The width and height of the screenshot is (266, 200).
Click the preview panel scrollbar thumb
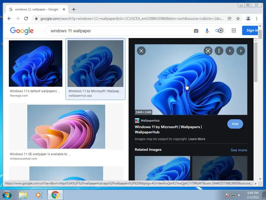point(256,62)
